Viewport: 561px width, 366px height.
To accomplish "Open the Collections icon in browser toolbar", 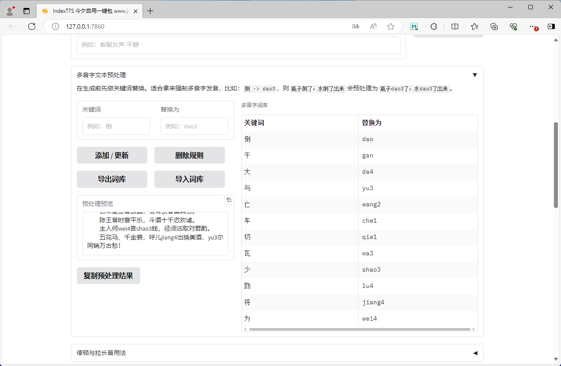I will [x=494, y=26].
